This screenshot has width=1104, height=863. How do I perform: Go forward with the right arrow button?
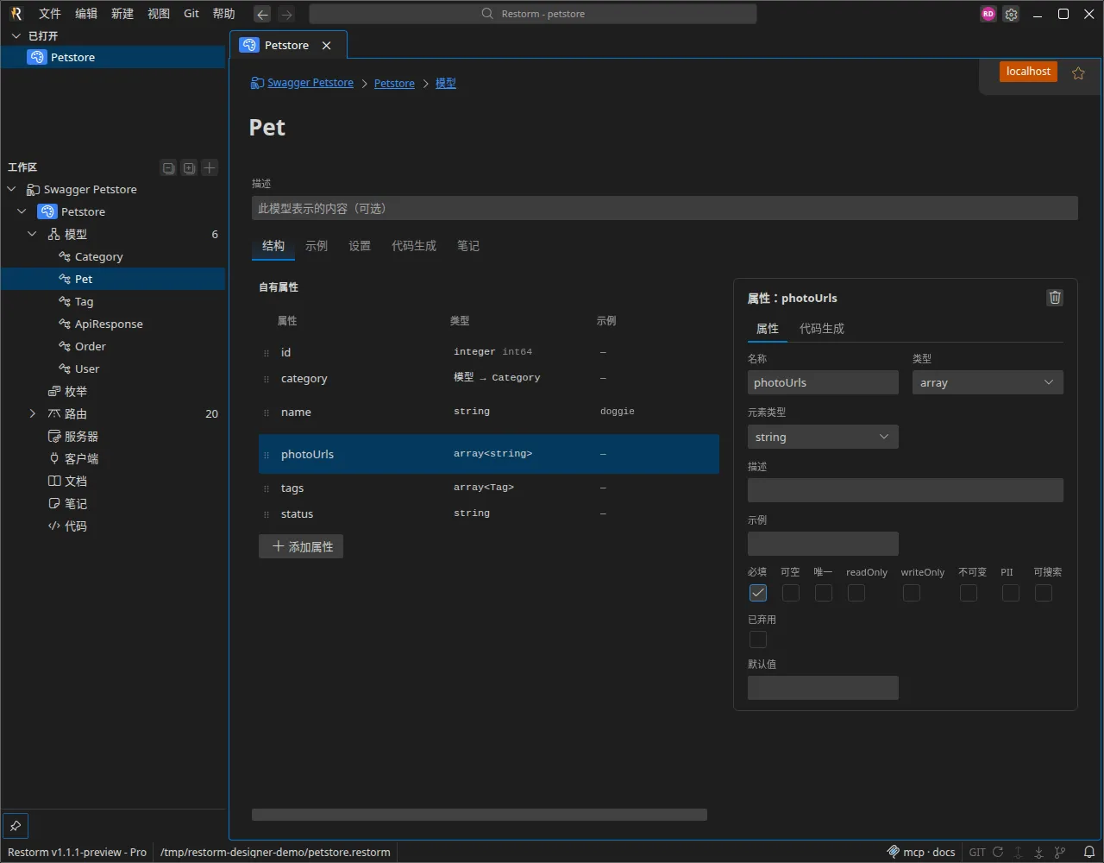click(x=286, y=14)
